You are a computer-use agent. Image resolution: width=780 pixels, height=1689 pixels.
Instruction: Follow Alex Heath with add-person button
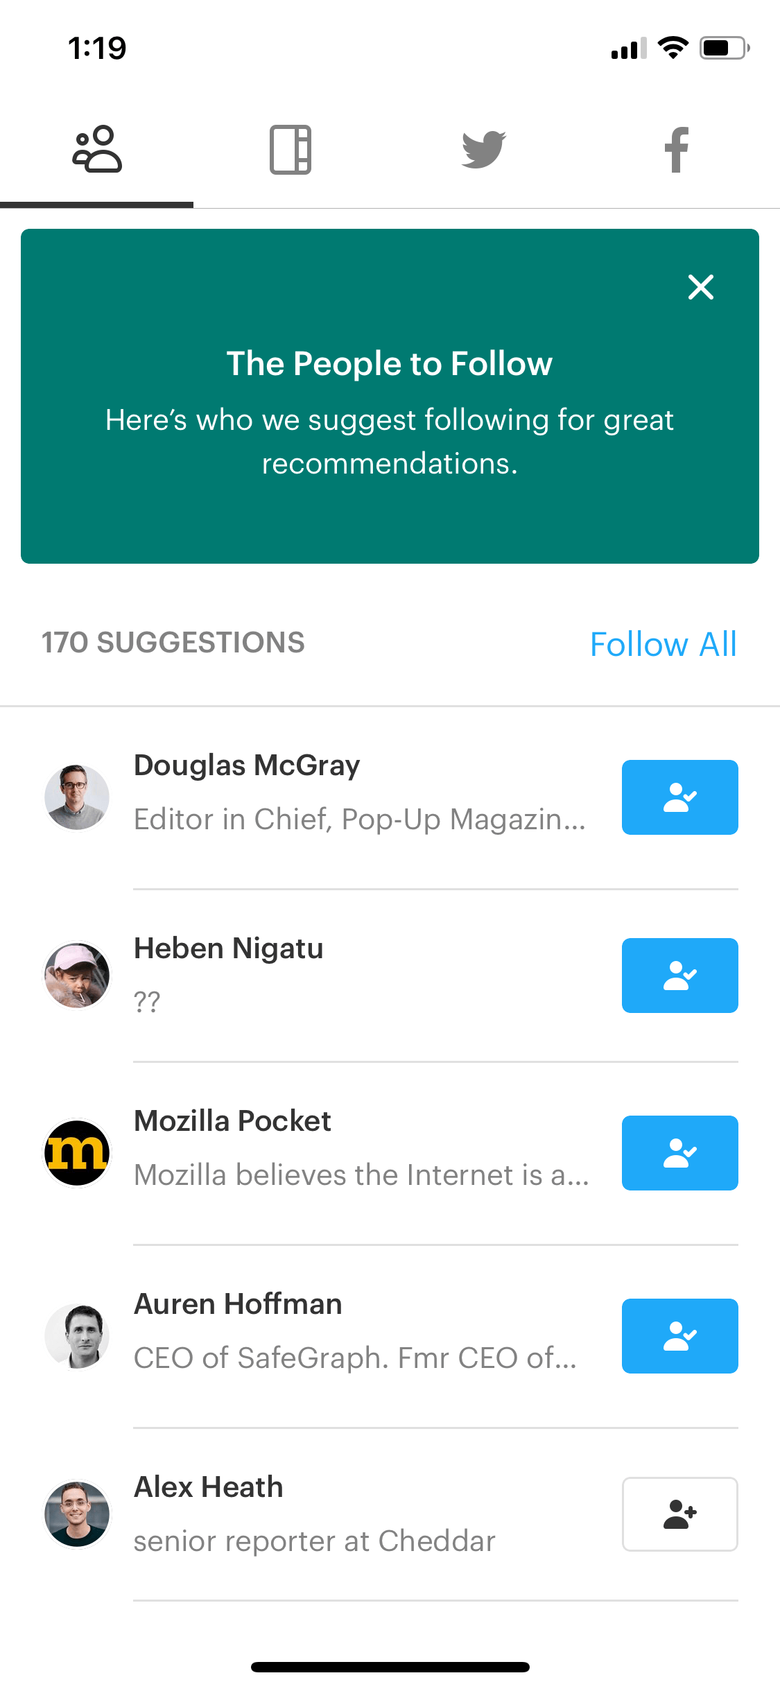680,1514
